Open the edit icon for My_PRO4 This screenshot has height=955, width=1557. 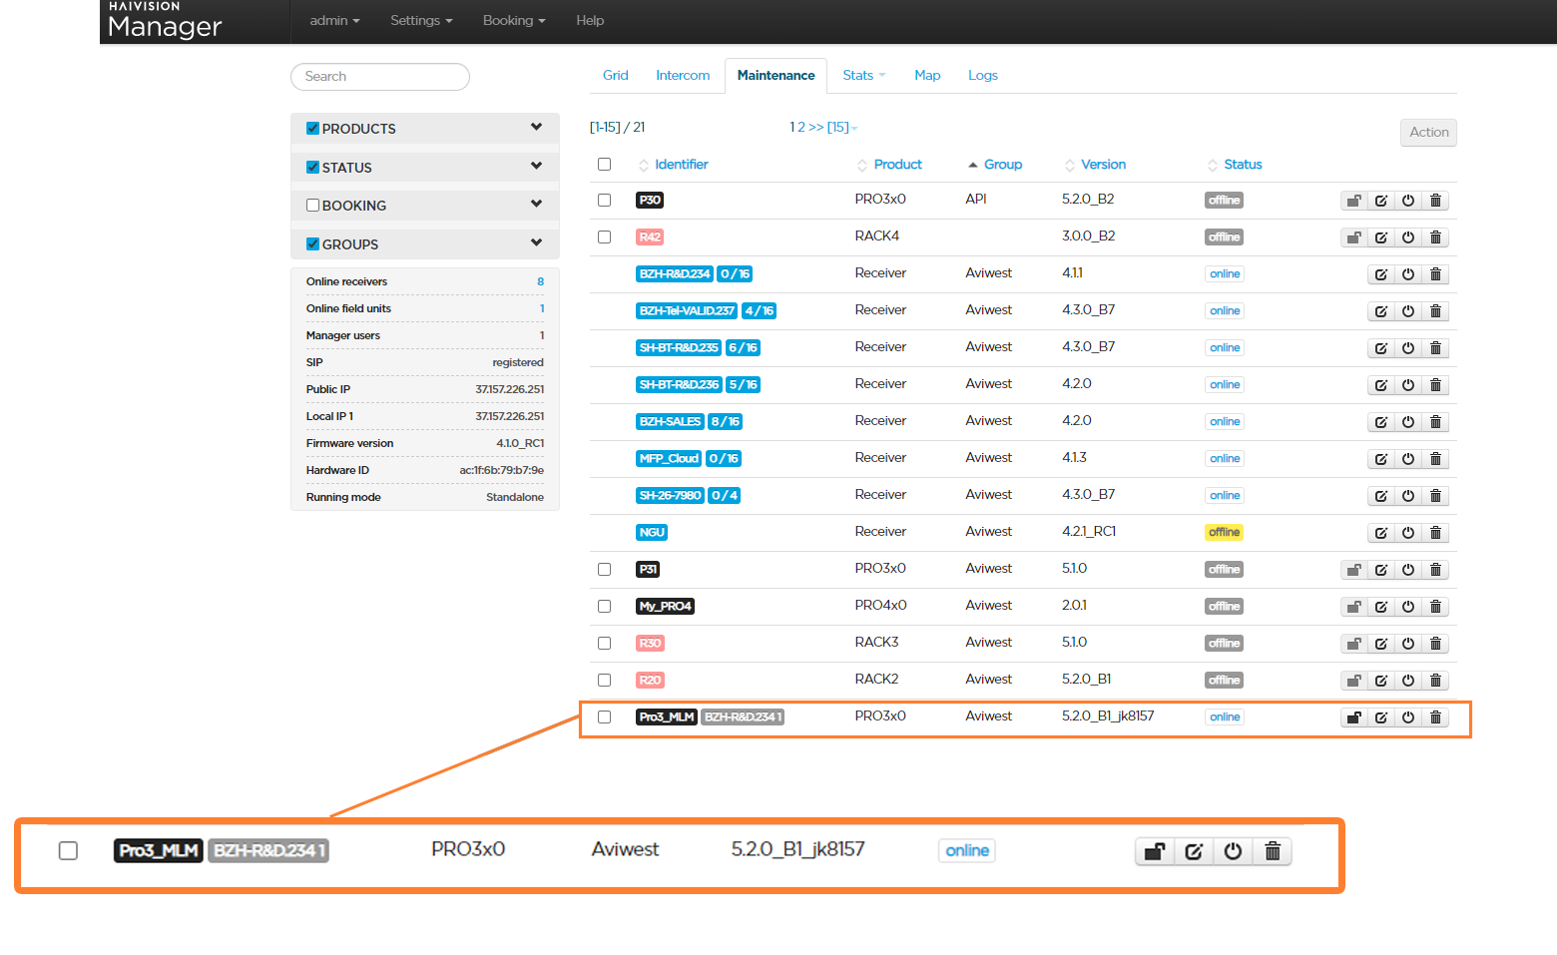pos(1381,607)
